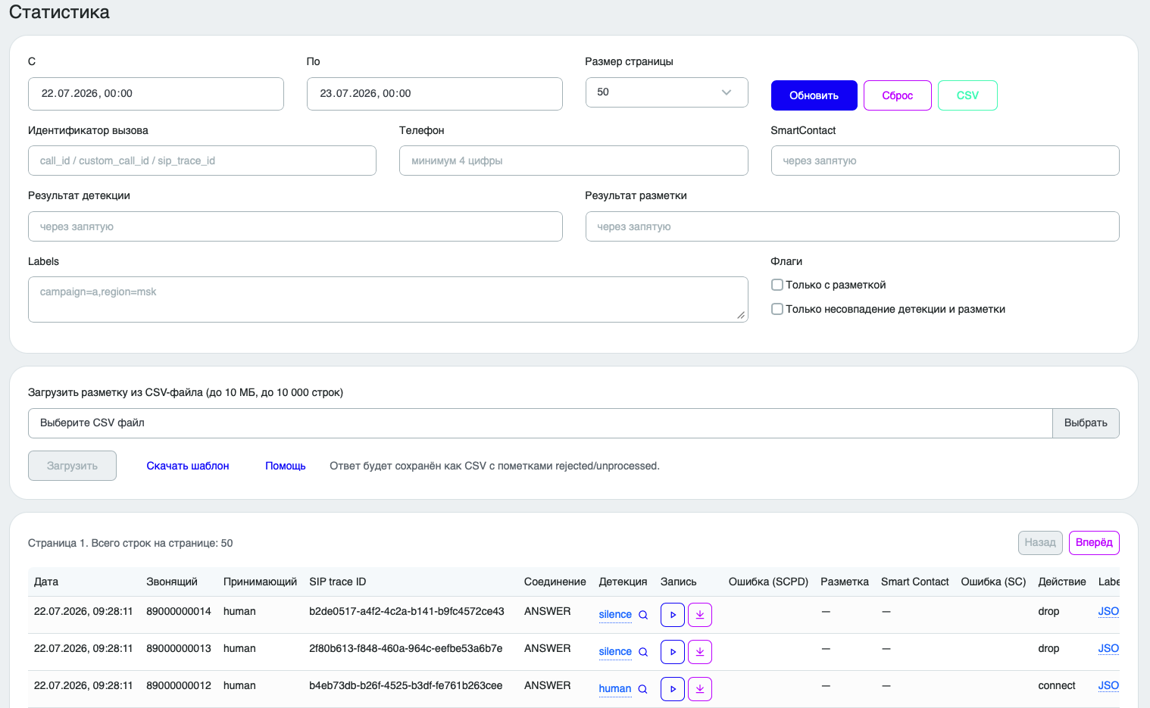1150x708 pixels.
Task: Open detection details magnifier for caller 89000000012
Action: [x=642, y=689]
